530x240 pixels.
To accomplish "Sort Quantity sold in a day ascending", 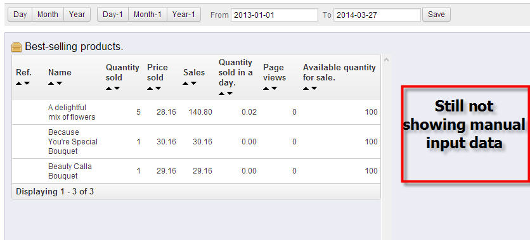I will tap(222, 94).
